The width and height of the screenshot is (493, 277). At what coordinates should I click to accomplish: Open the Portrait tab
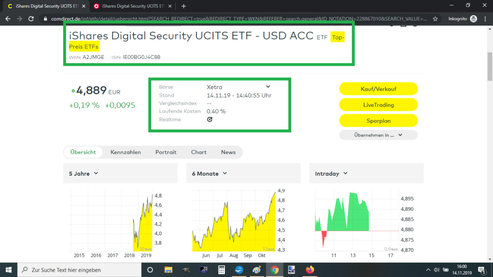click(x=166, y=152)
